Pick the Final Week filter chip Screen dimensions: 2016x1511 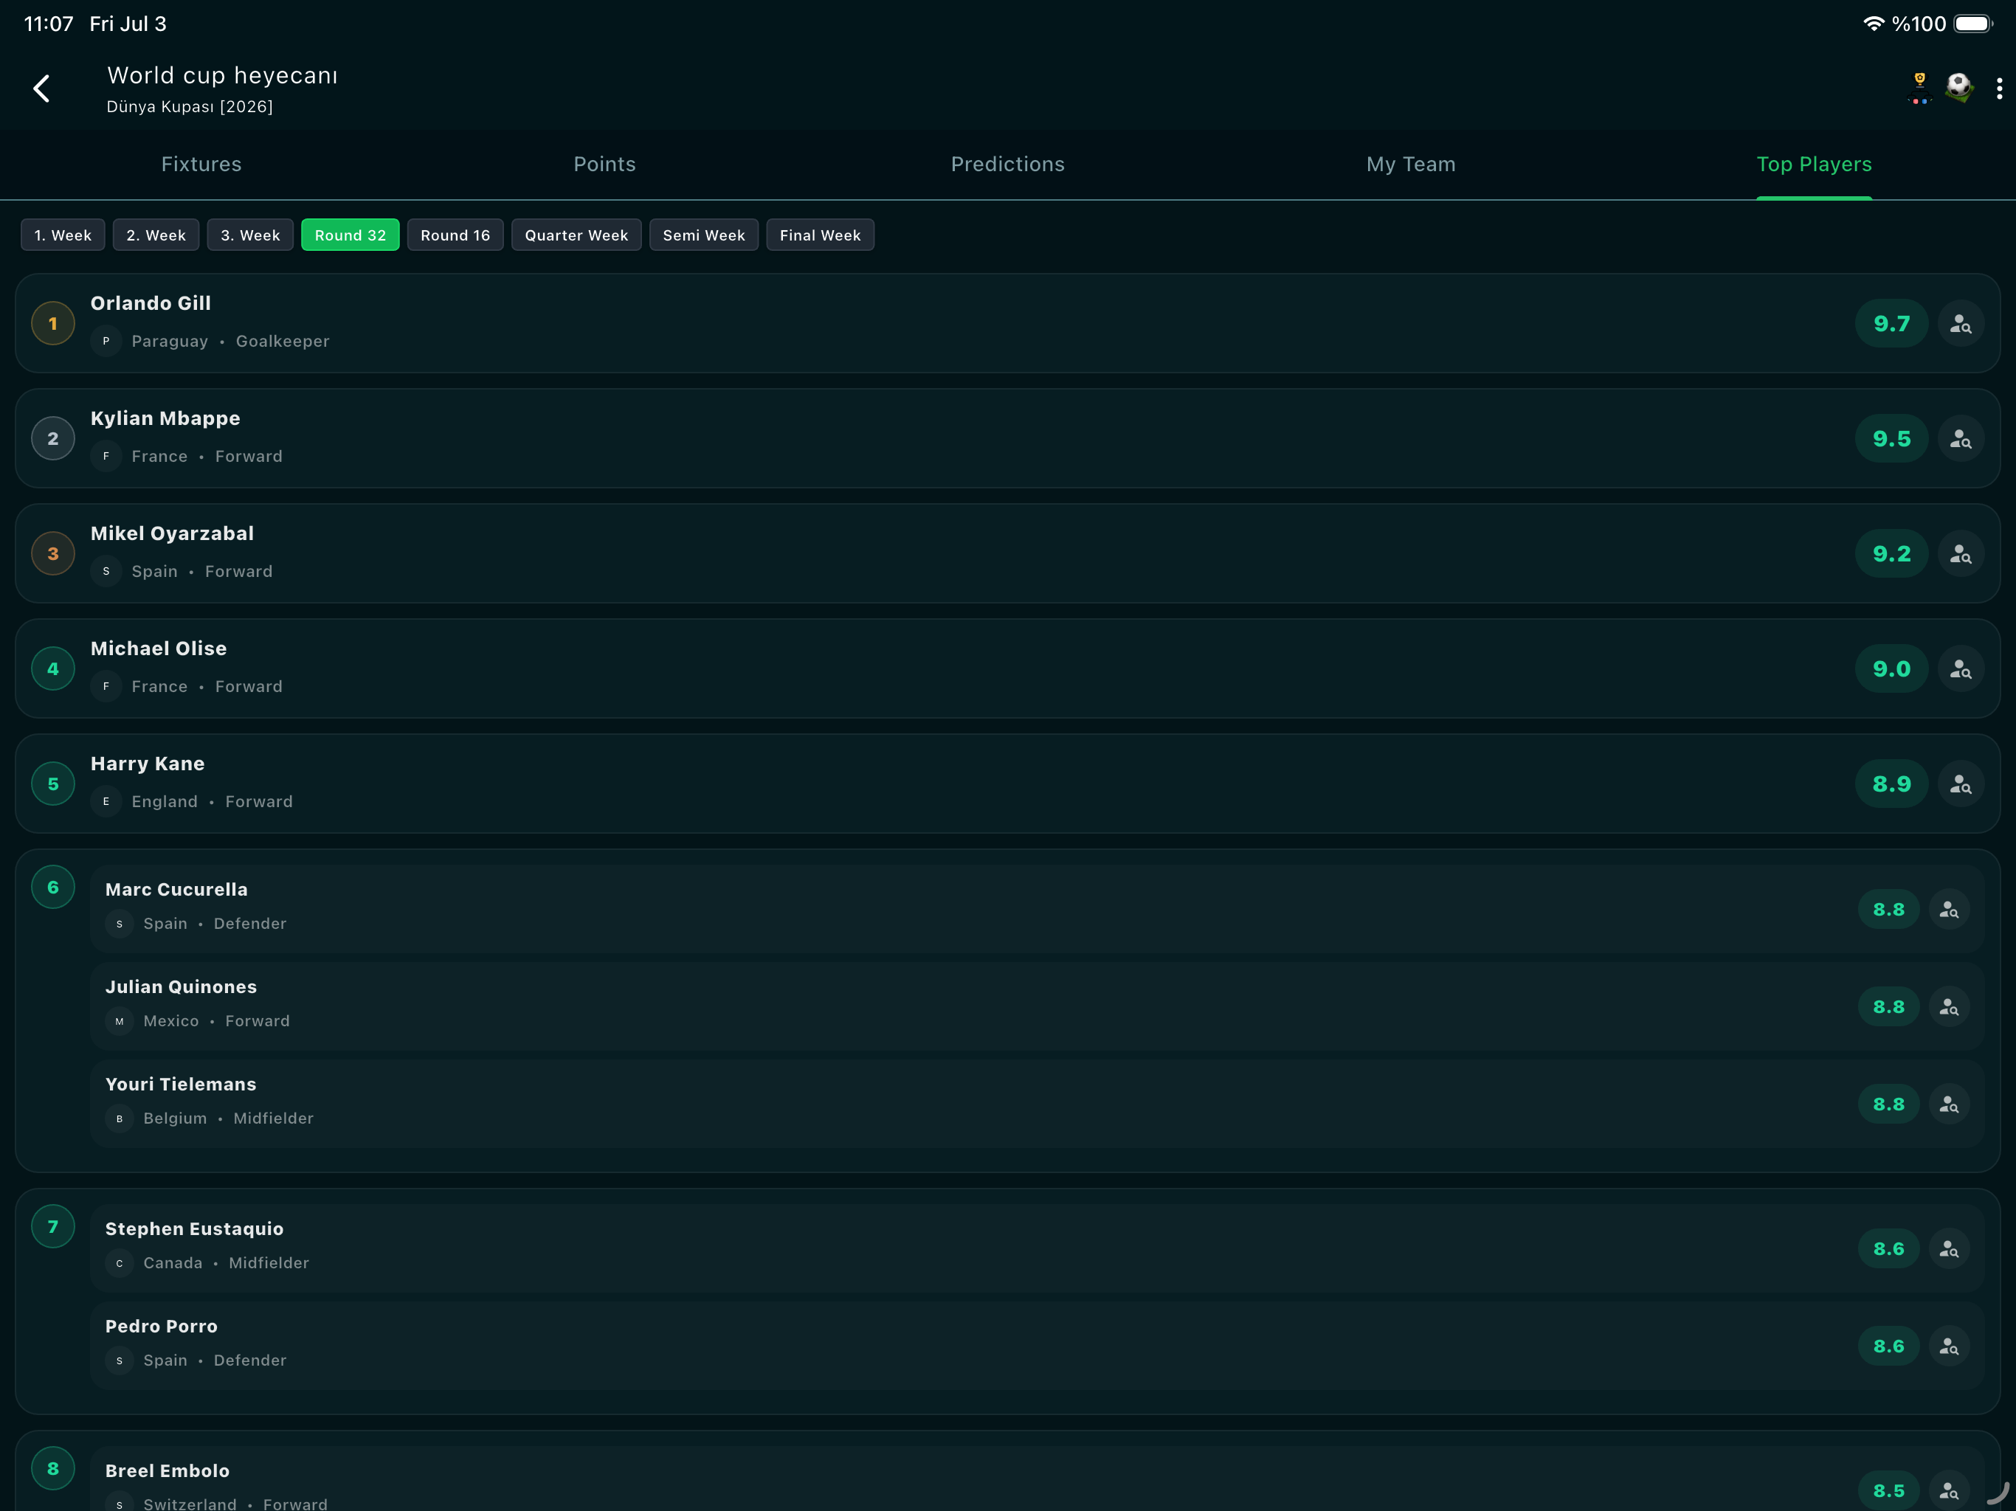819,235
